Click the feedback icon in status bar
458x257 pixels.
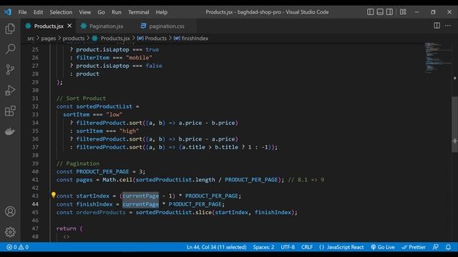[x=436, y=247]
